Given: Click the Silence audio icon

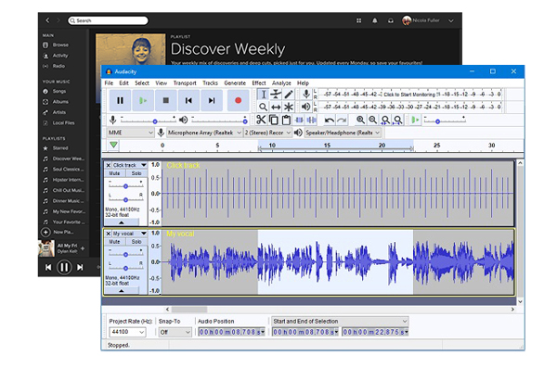Looking at the screenshot, I should pyautogui.click(x=312, y=120).
